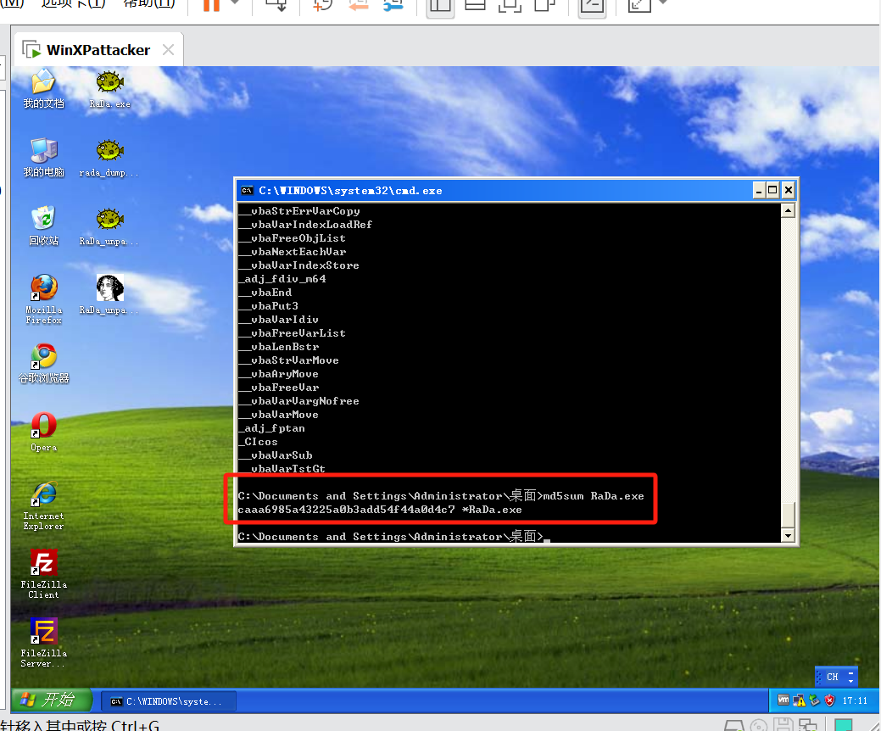Pause the virtual machine in the VMware toolbar
Image resolution: width=881 pixels, height=731 pixels.
pos(211,5)
